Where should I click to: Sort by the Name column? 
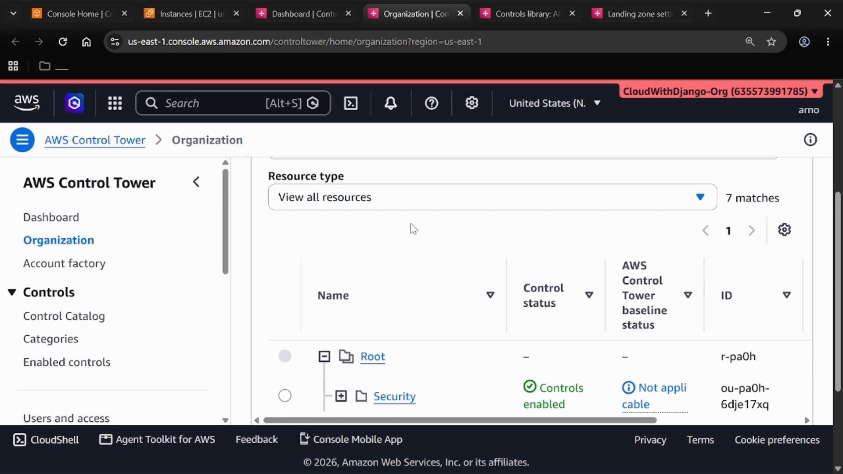490,295
